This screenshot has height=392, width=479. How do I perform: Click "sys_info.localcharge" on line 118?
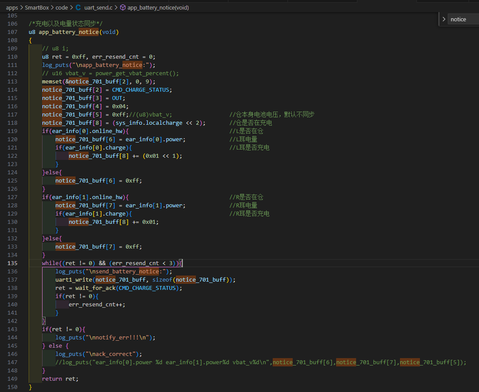pyautogui.click(x=149, y=123)
